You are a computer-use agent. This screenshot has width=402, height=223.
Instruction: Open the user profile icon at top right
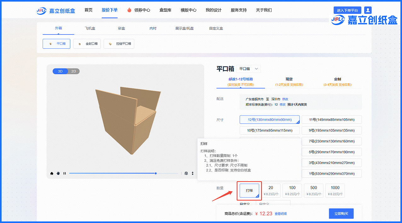pyautogui.click(x=368, y=10)
